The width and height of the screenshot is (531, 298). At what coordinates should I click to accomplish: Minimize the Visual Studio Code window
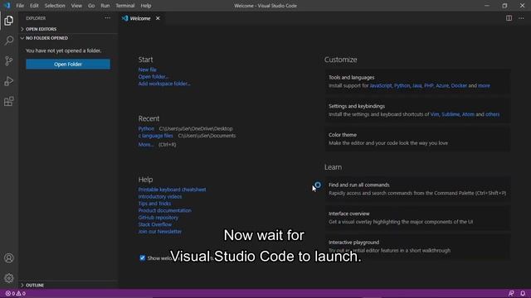(487, 6)
